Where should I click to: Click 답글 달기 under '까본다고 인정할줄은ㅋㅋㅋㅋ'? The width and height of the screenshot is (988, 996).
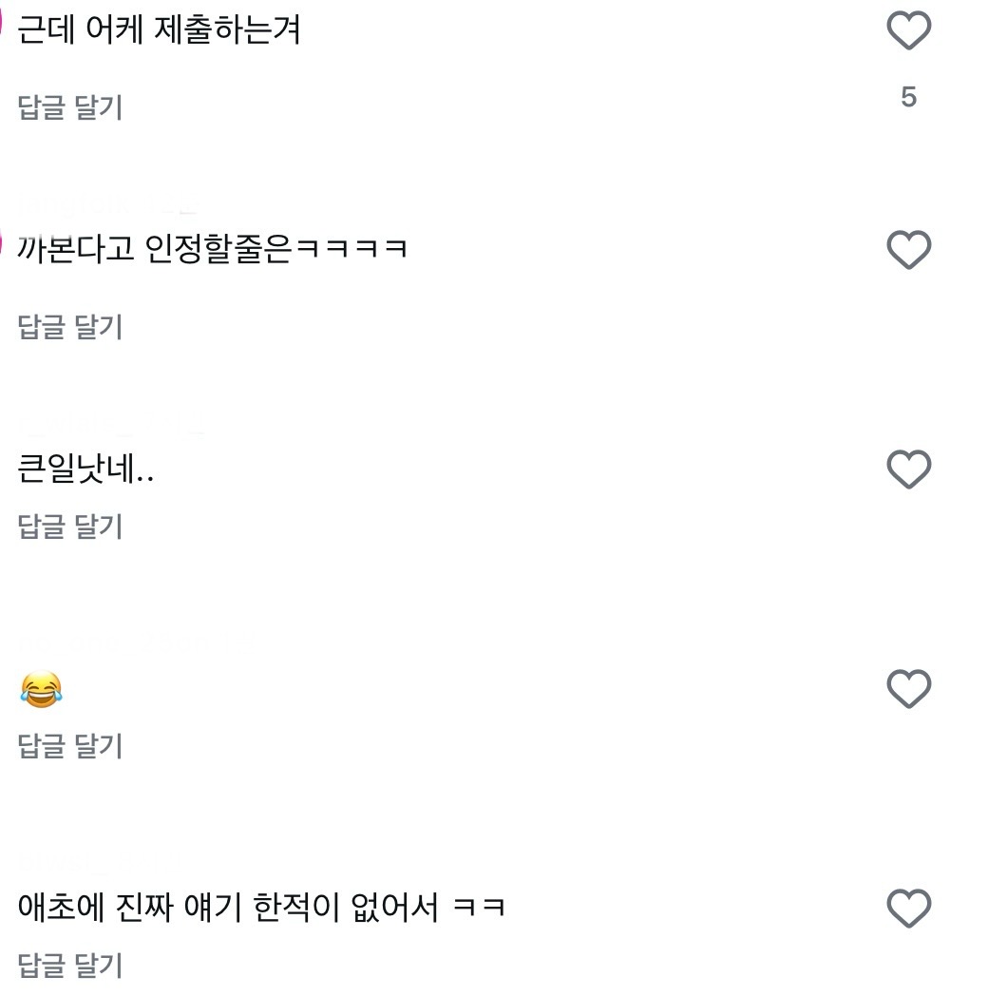(70, 327)
